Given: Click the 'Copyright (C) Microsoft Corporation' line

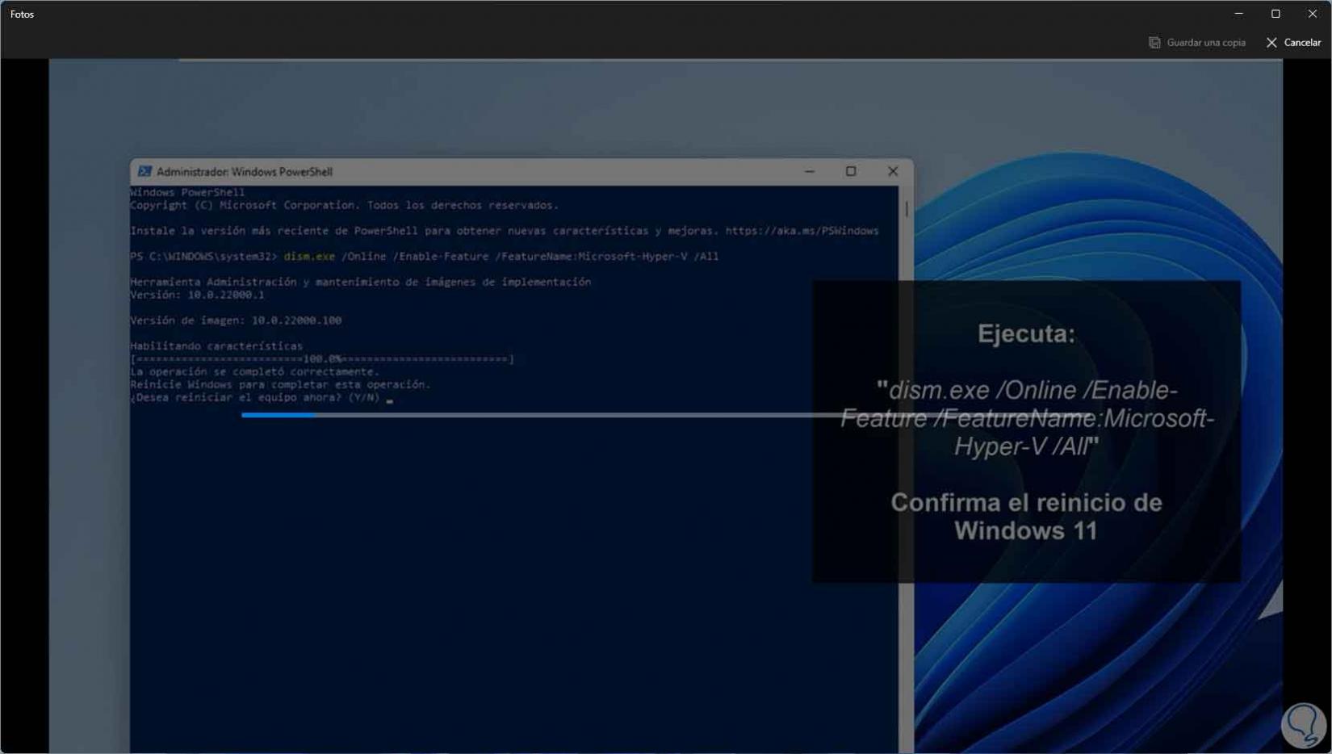Looking at the screenshot, I should click(x=344, y=205).
